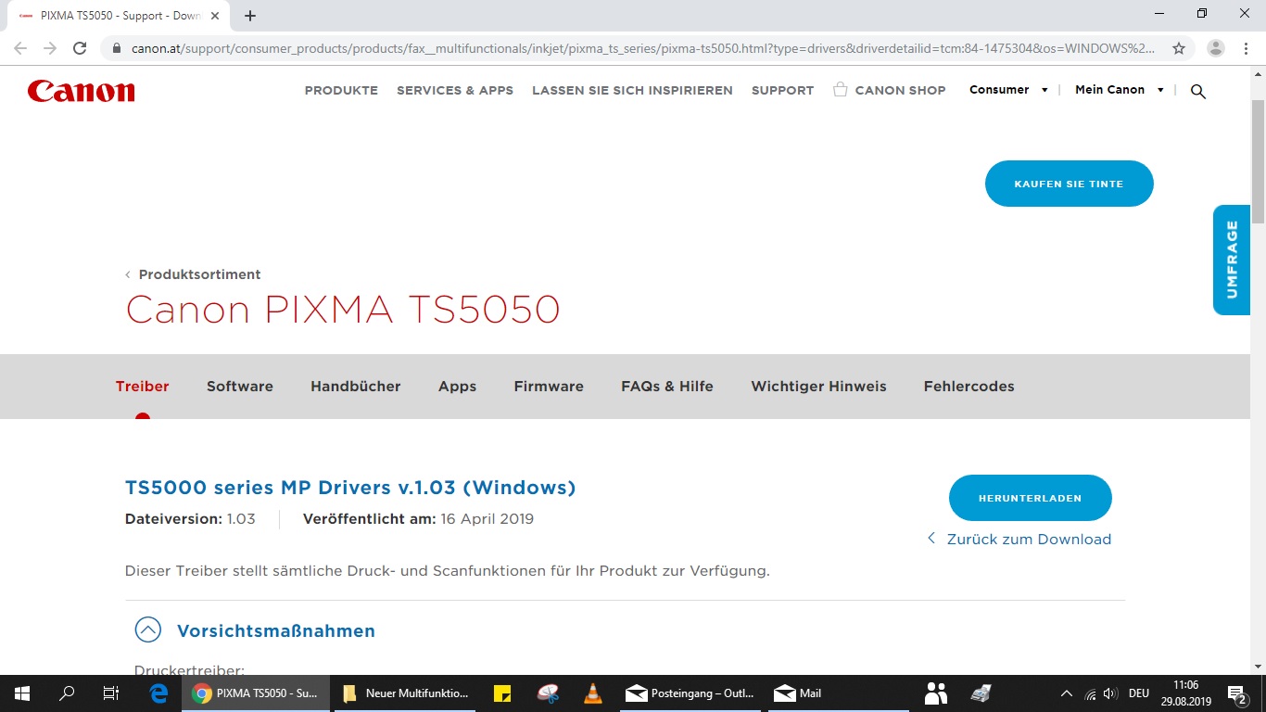Switch to the Treiber tab
Viewport: 1266px width, 712px height.
(x=142, y=387)
